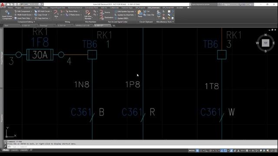Click customization menu icon in status bar

tap(275, 151)
